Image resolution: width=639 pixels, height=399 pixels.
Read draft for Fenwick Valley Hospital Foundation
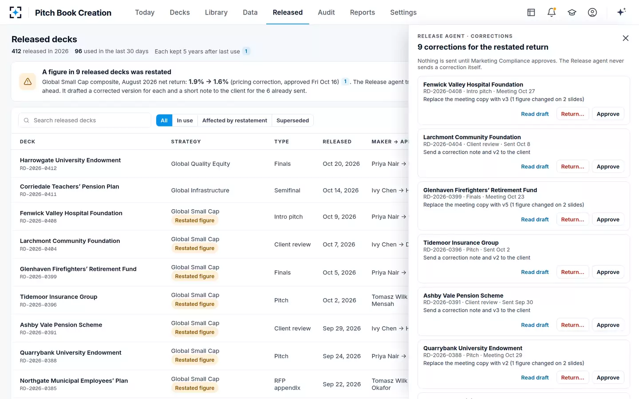point(535,114)
